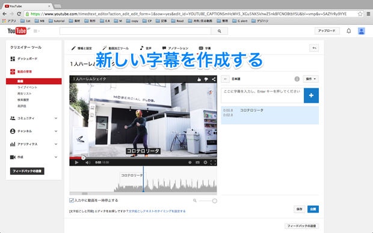This screenshot has width=373, height=233.
Task: Switch to the 字幕 tab
Action: pyautogui.click(x=205, y=48)
